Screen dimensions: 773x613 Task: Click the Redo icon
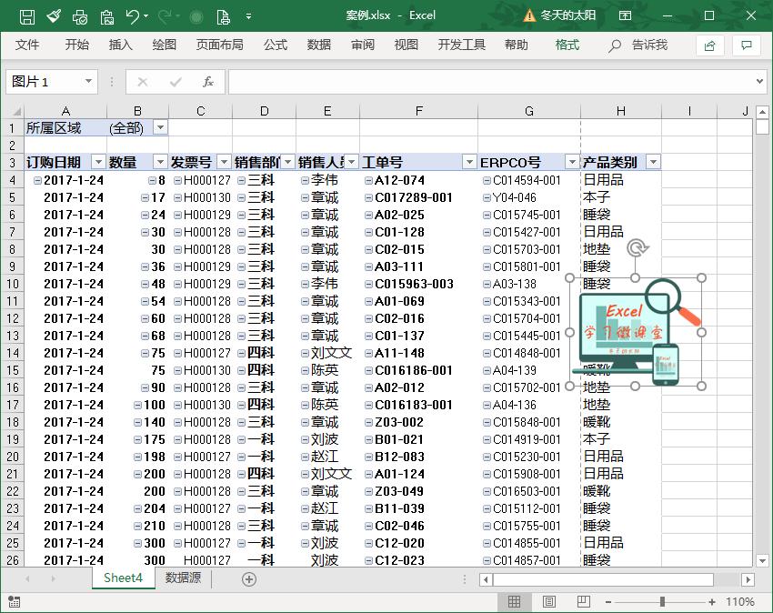coord(166,16)
